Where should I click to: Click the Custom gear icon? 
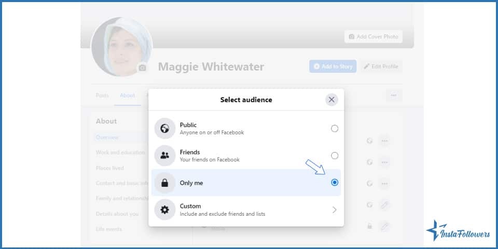[165, 210]
